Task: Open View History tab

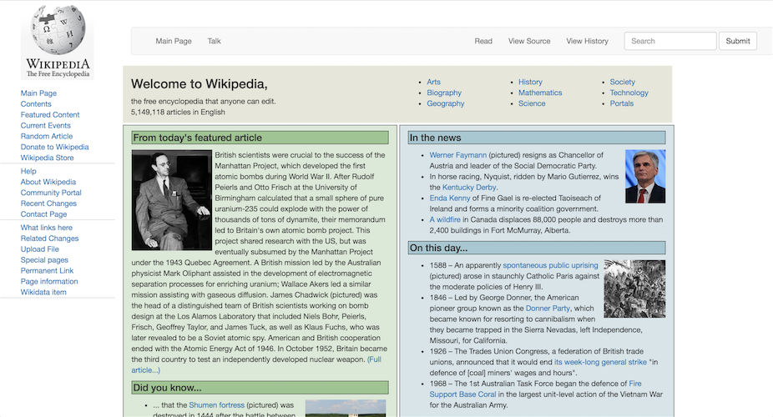Action: pyautogui.click(x=587, y=42)
